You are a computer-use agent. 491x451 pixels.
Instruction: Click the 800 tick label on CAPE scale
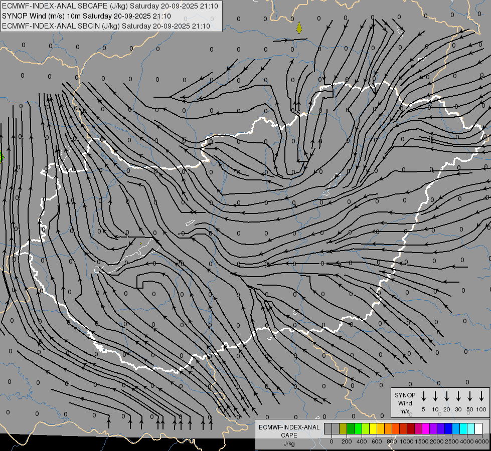(x=392, y=441)
